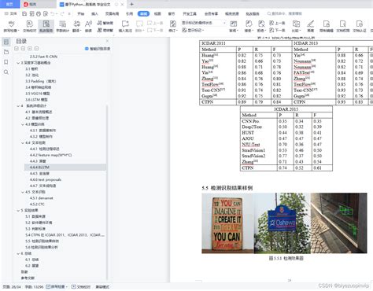Click the save icon in quick access bar
373x291 pixels.
24,13
